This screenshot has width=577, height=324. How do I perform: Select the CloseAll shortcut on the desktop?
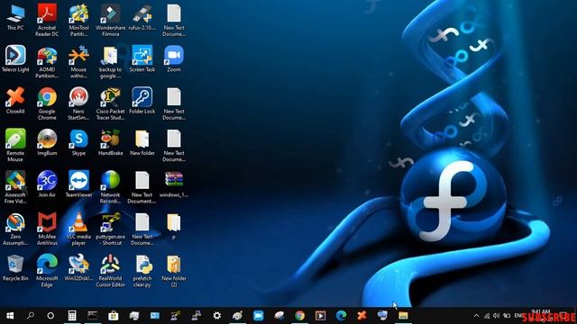tap(15, 101)
